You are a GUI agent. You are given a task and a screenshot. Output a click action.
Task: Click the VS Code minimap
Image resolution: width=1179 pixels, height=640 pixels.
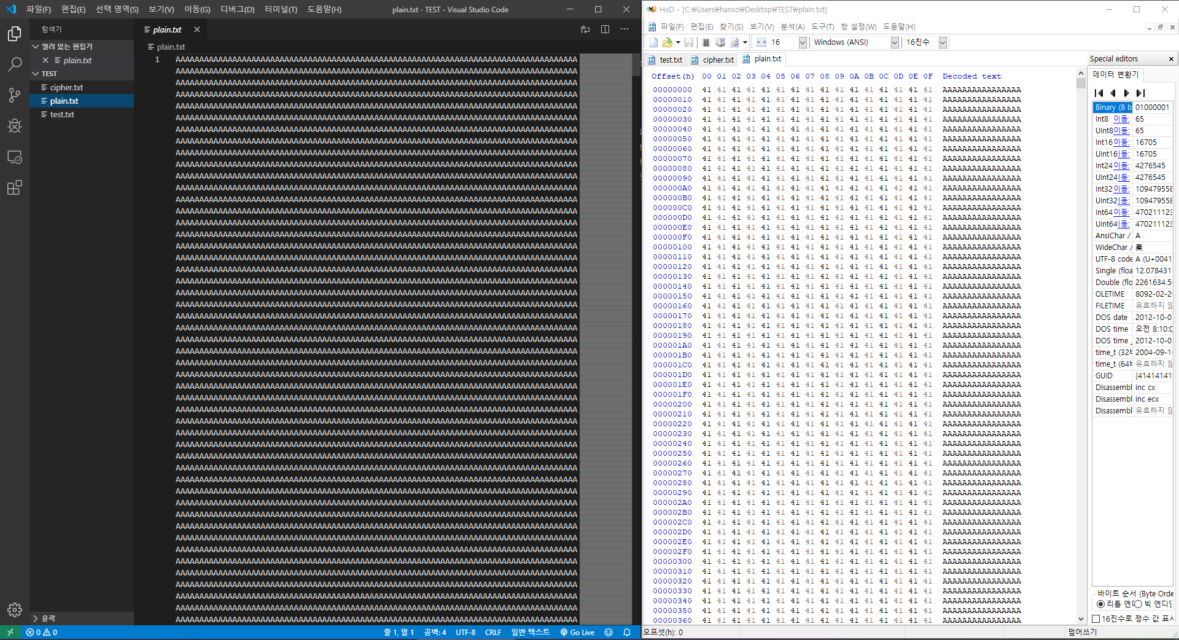[605, 339]
